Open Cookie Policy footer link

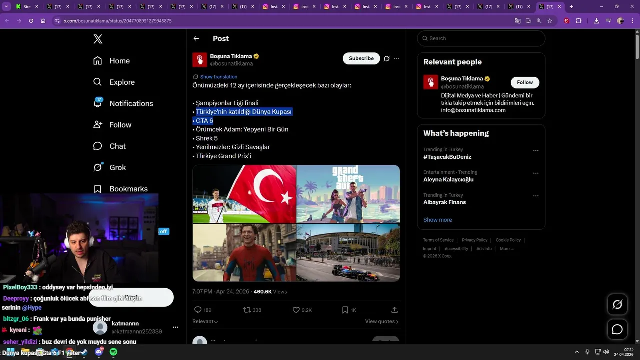coord(508,240)
